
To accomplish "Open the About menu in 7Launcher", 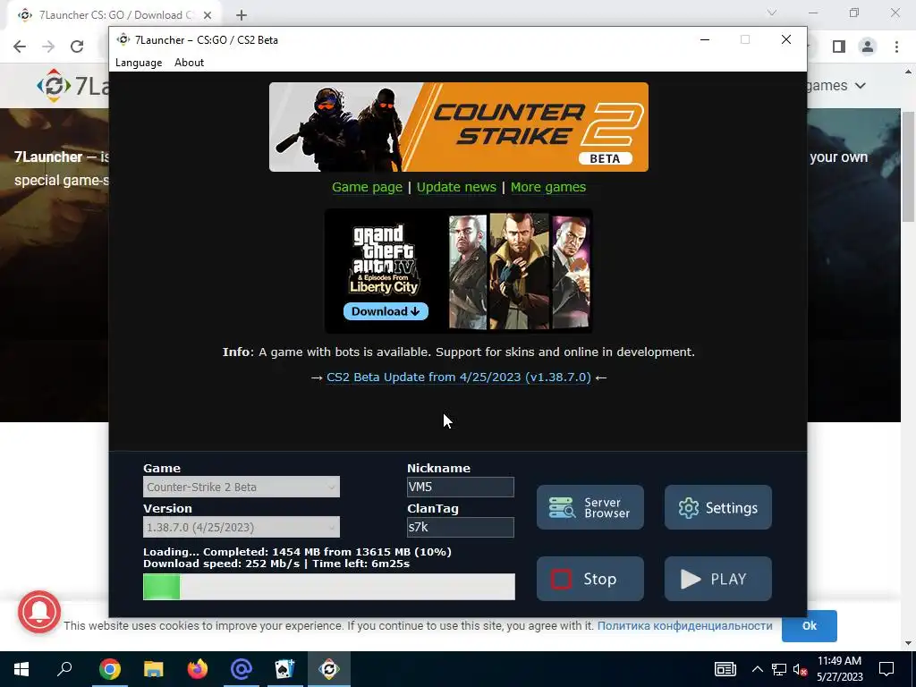I will (x=189, y=63).
